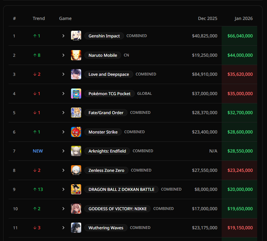Open the Naruto Mobile game icon
This screenshot has height=241, width=267.
coord(76,55)
